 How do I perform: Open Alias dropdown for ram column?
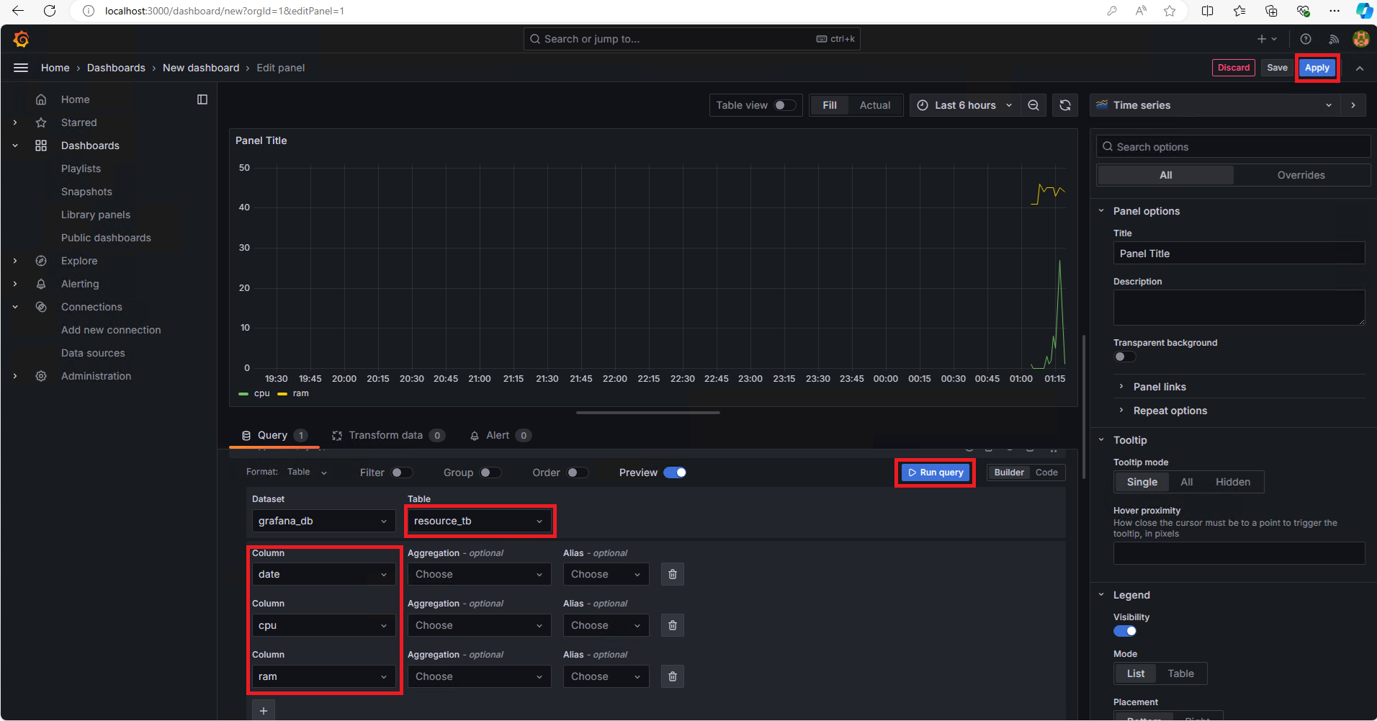click(x=606, y=676)
